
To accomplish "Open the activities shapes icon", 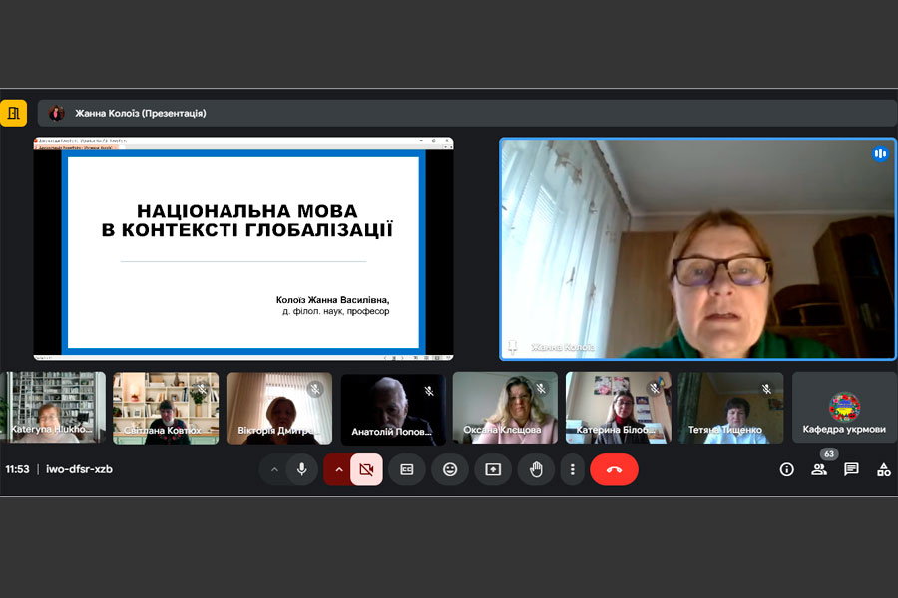I will click(x=884, y=469).
